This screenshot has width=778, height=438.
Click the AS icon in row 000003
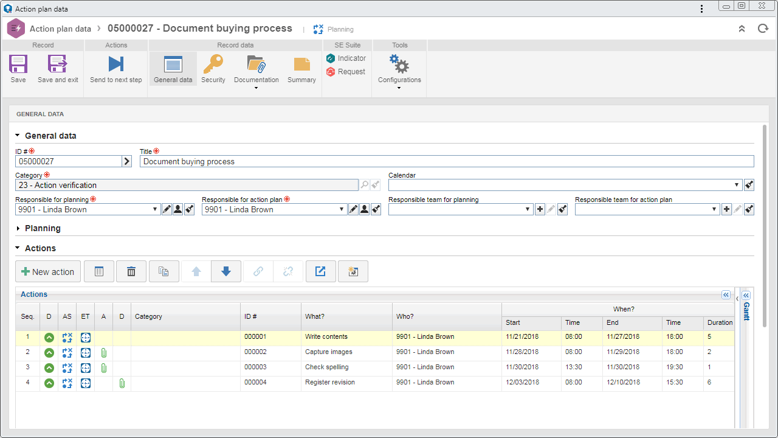pyautogui.click(x=67, y=367)
